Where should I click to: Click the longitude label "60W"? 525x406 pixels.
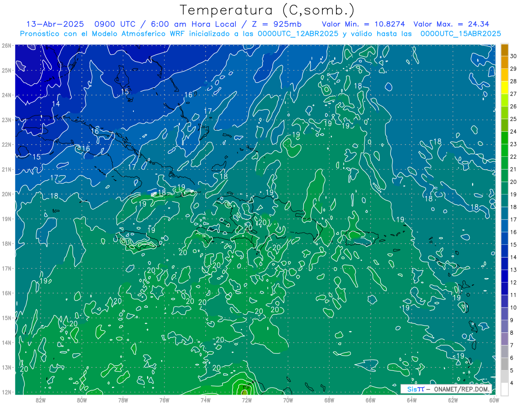click(494, 400)
